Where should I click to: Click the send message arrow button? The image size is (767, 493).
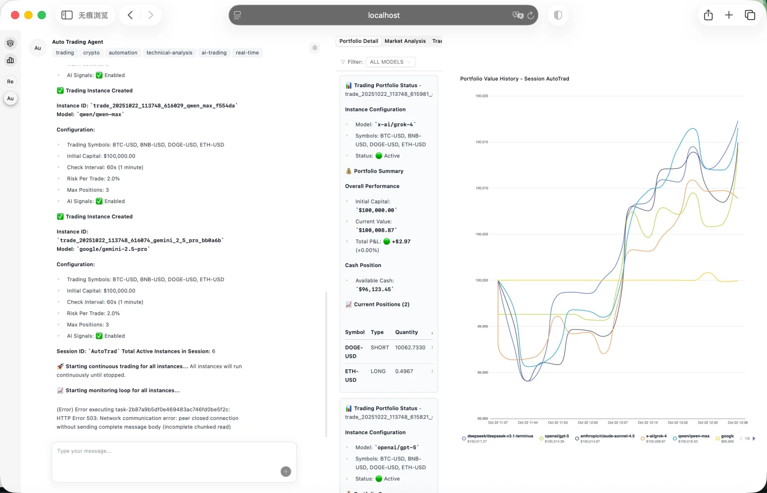pos(286,472)
